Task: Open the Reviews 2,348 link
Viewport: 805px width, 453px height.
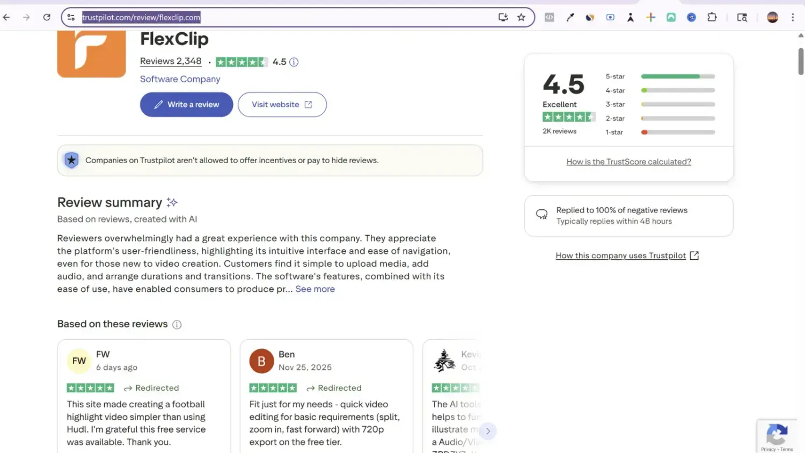Action: (x=171, y=61)
